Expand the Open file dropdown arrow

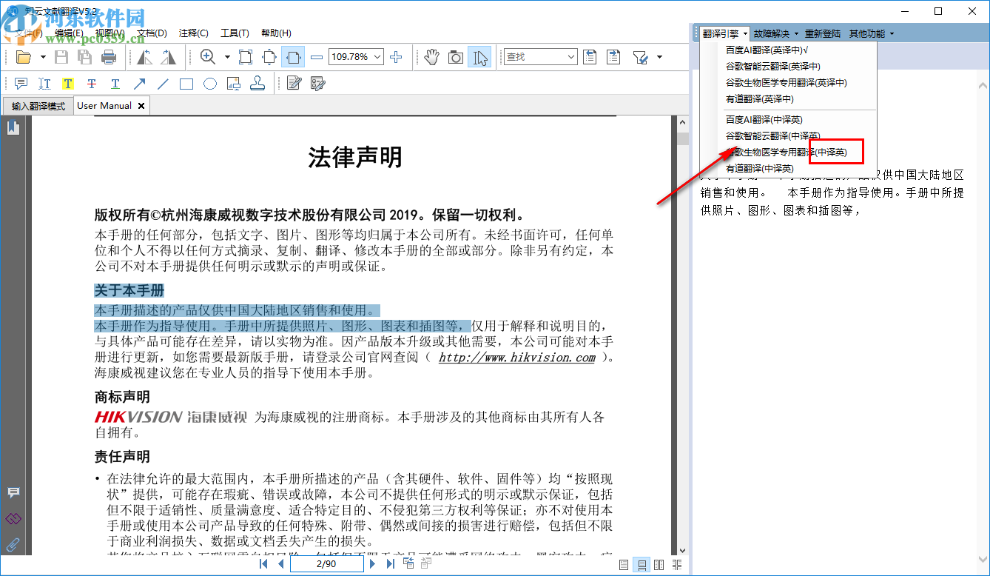click(x=43, y=57)
